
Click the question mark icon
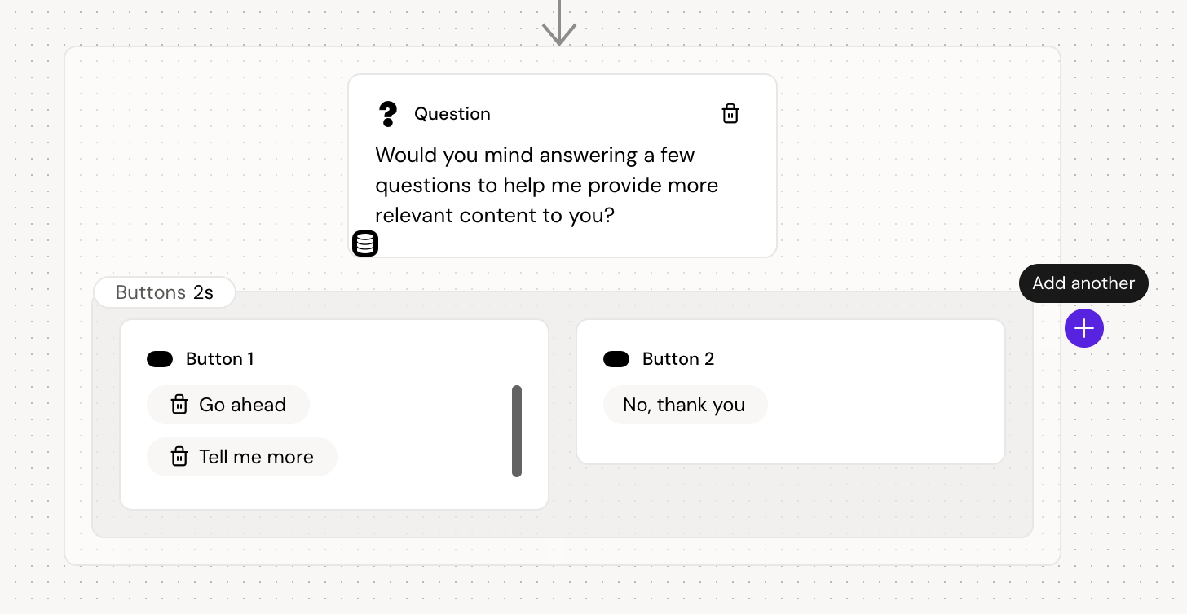pos(388,114)
